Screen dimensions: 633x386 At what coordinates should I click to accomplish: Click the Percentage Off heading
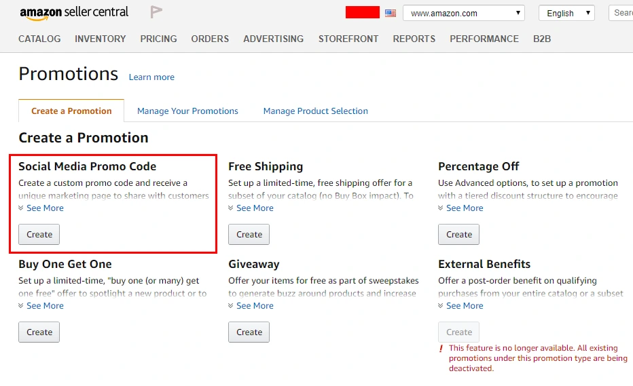[479, 167]
